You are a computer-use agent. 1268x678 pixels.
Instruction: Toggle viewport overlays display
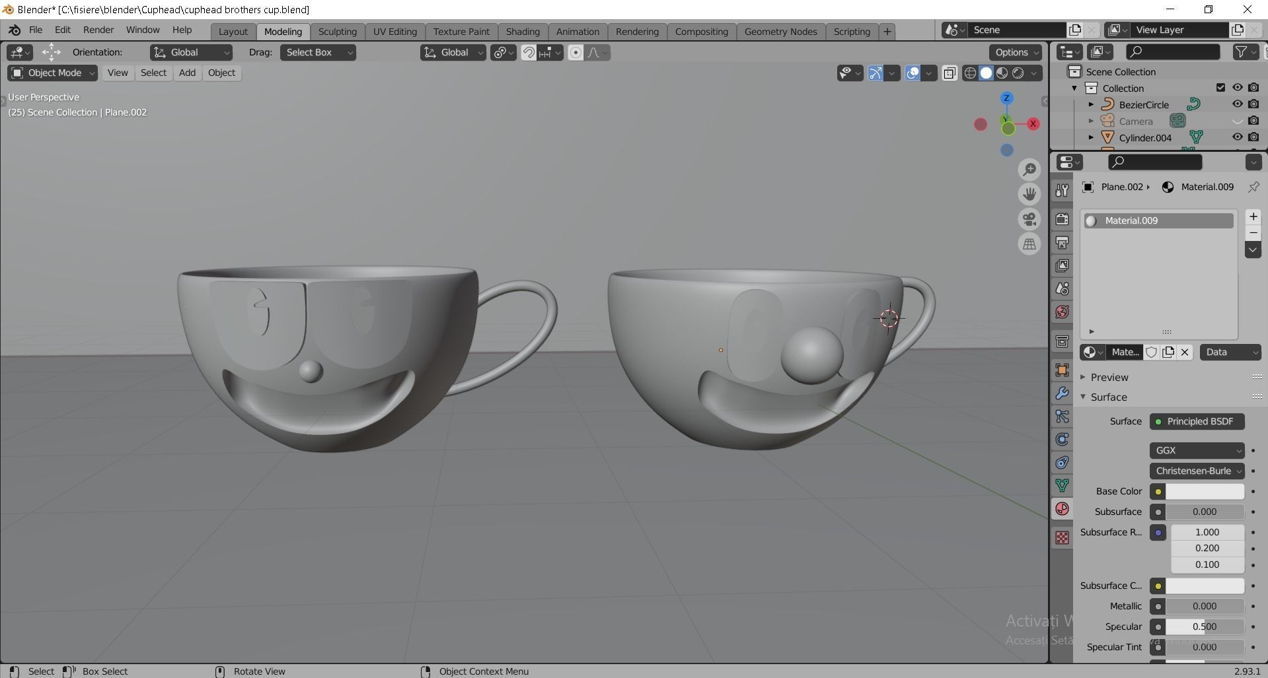pyautogui.click(x=913, y=73)
